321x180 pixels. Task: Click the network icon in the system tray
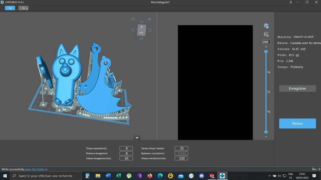coord(284,176)
